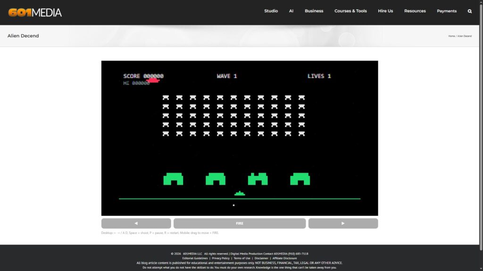
Task: Open the Studio menu
Action: click(x=271, y=11)
